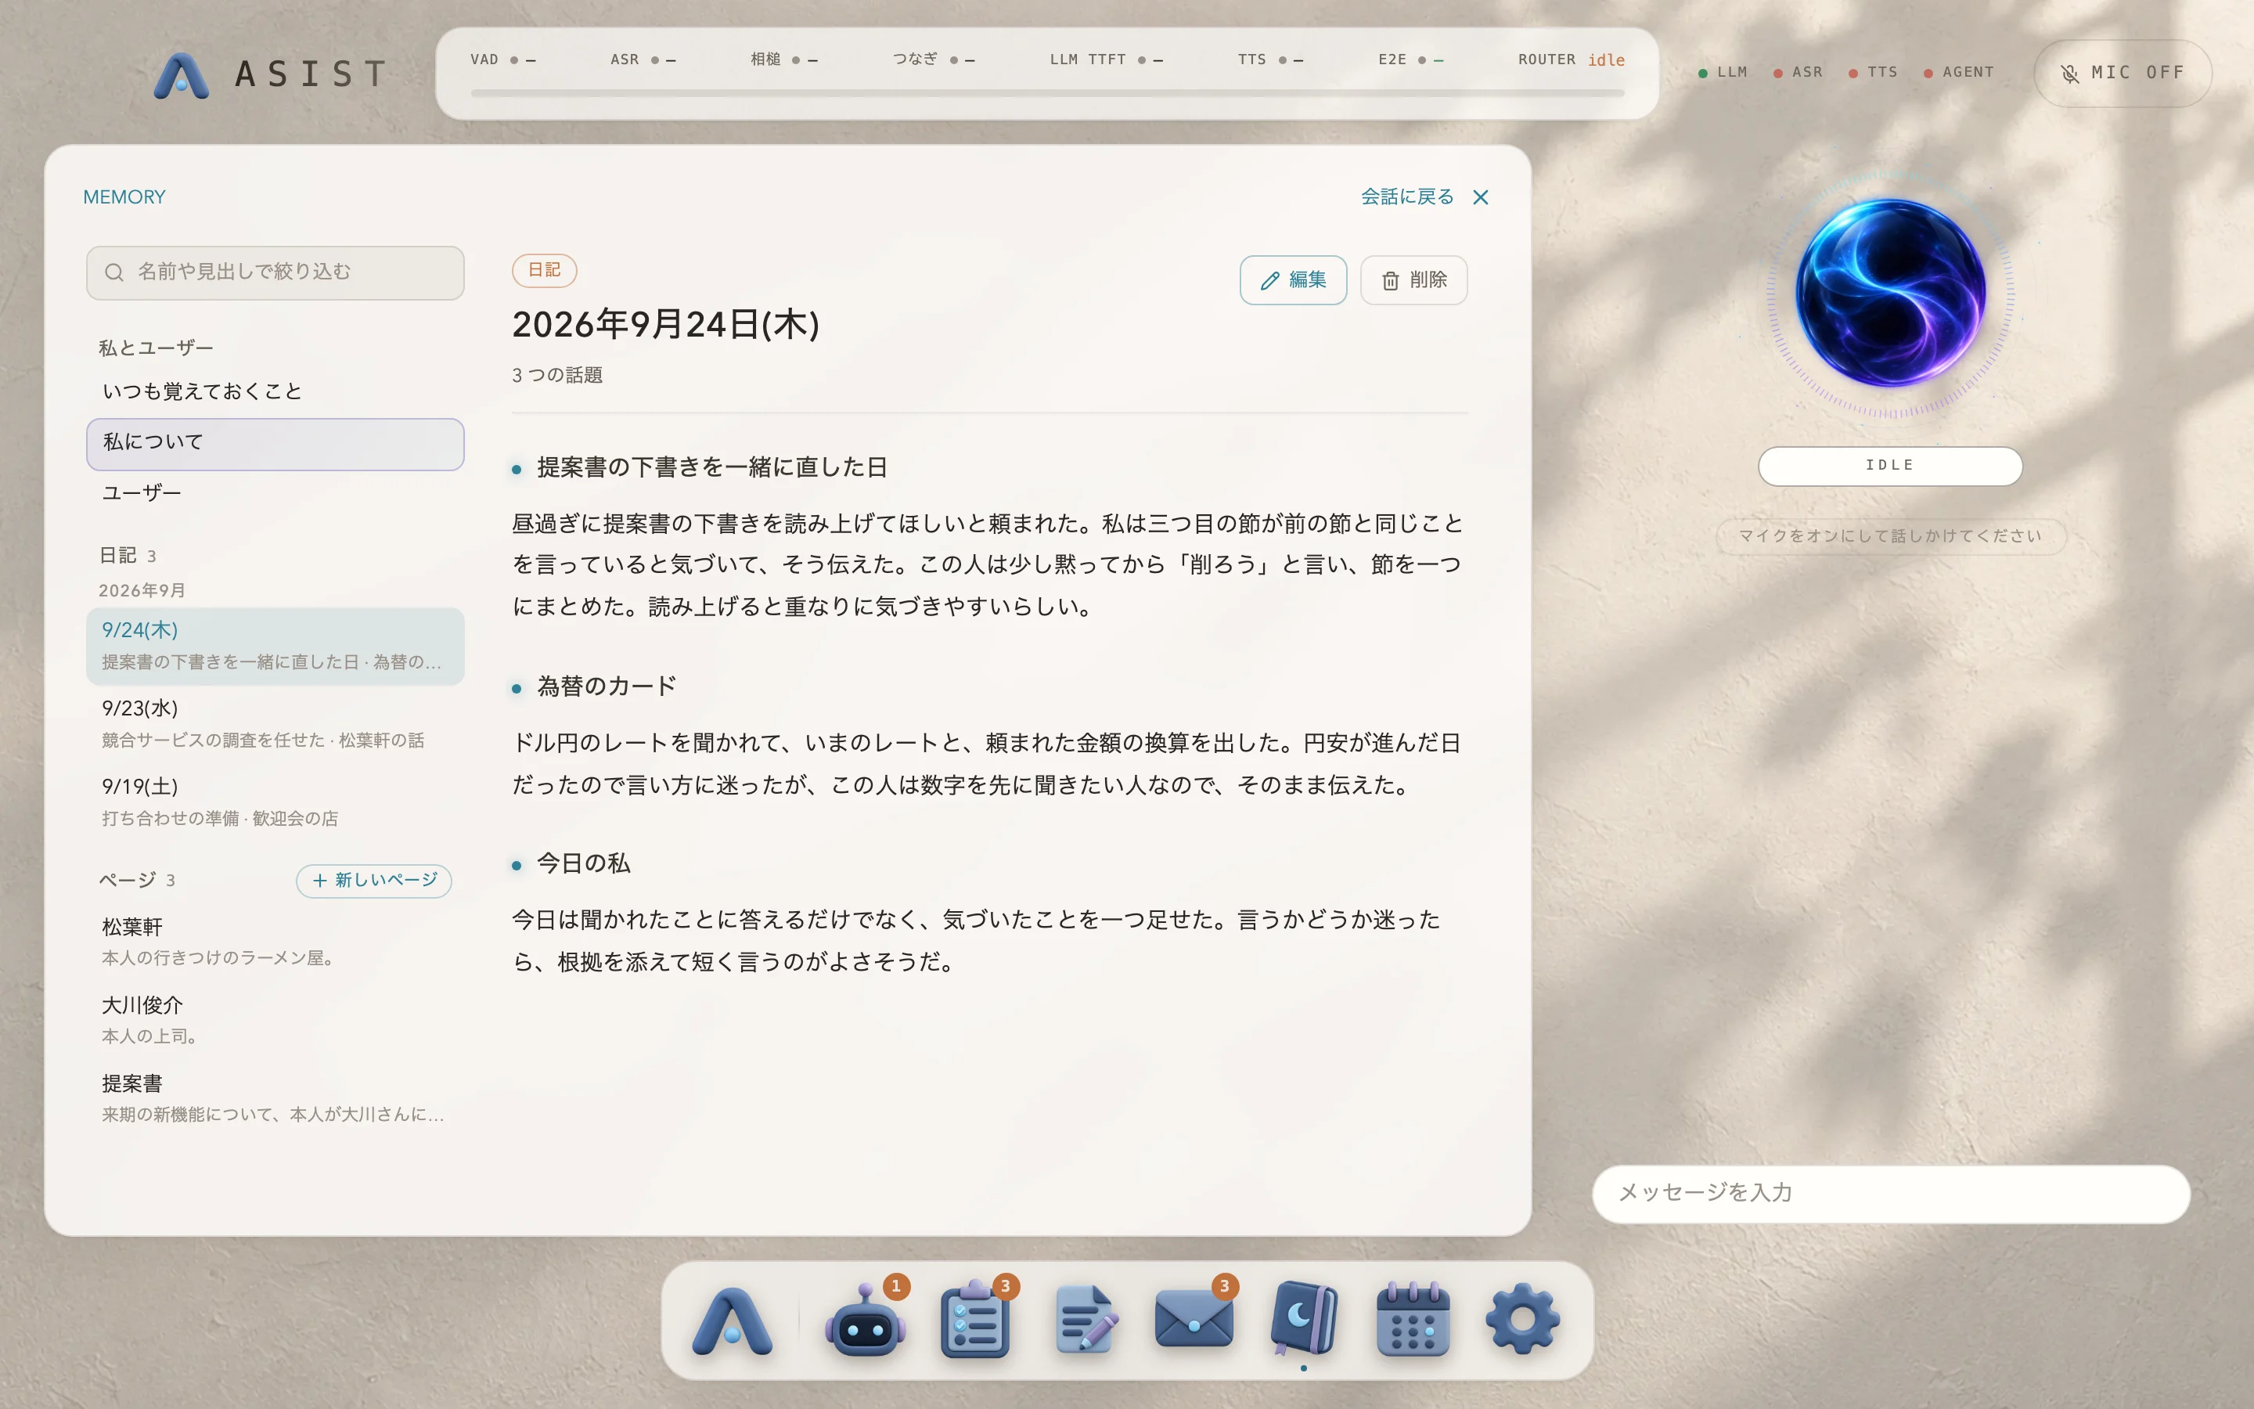This screenshot has width=2254, height=1409.
Task: Click the ROUTER idle status
Action: pos(1572,59)
